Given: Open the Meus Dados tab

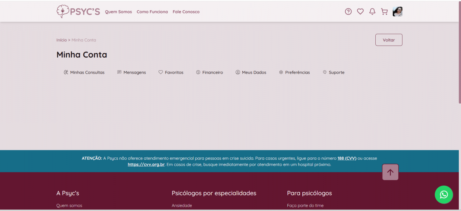Looking at the screenshot, I should pos(251,73).
